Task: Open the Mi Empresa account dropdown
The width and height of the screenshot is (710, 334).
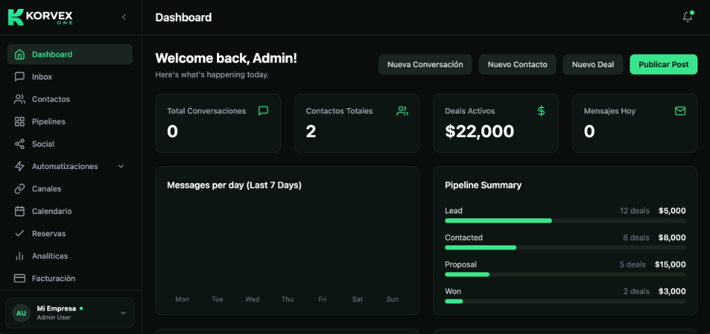Action: point(70,313)
